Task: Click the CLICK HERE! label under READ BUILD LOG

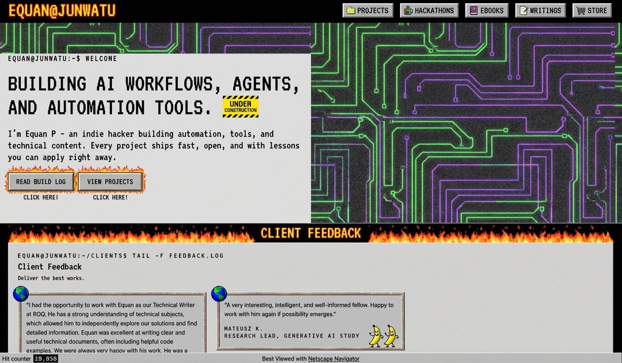Action: (x=40, y=197)
